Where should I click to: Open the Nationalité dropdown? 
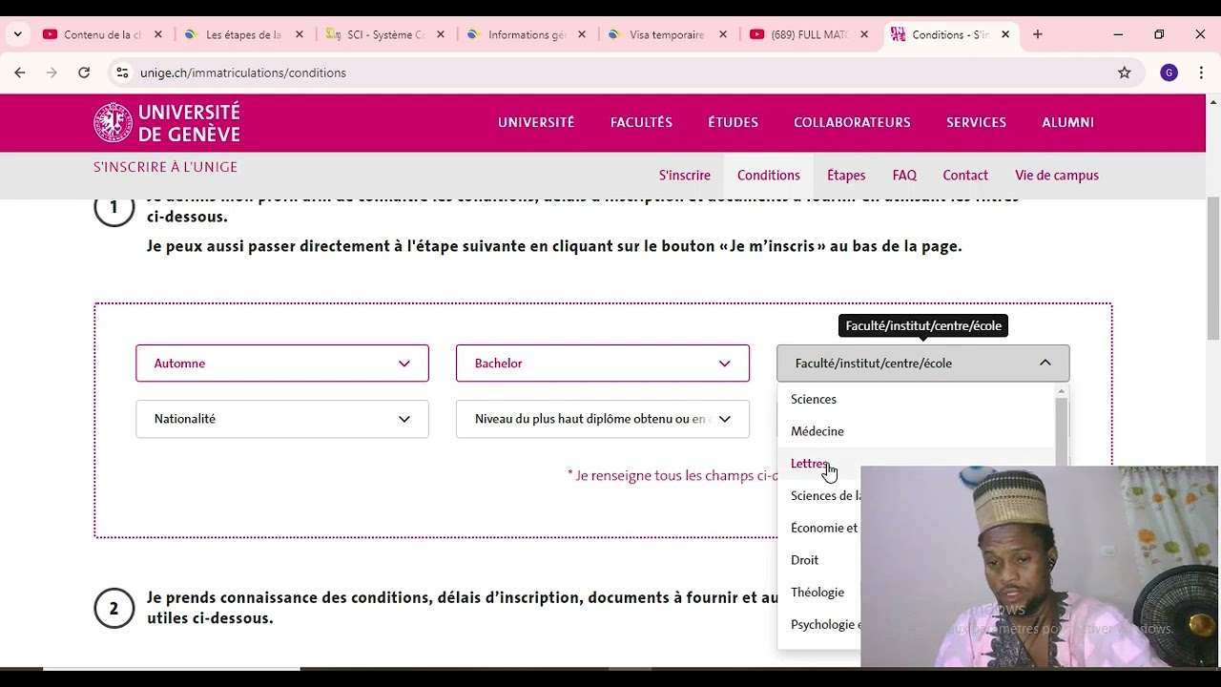point(282,419)
